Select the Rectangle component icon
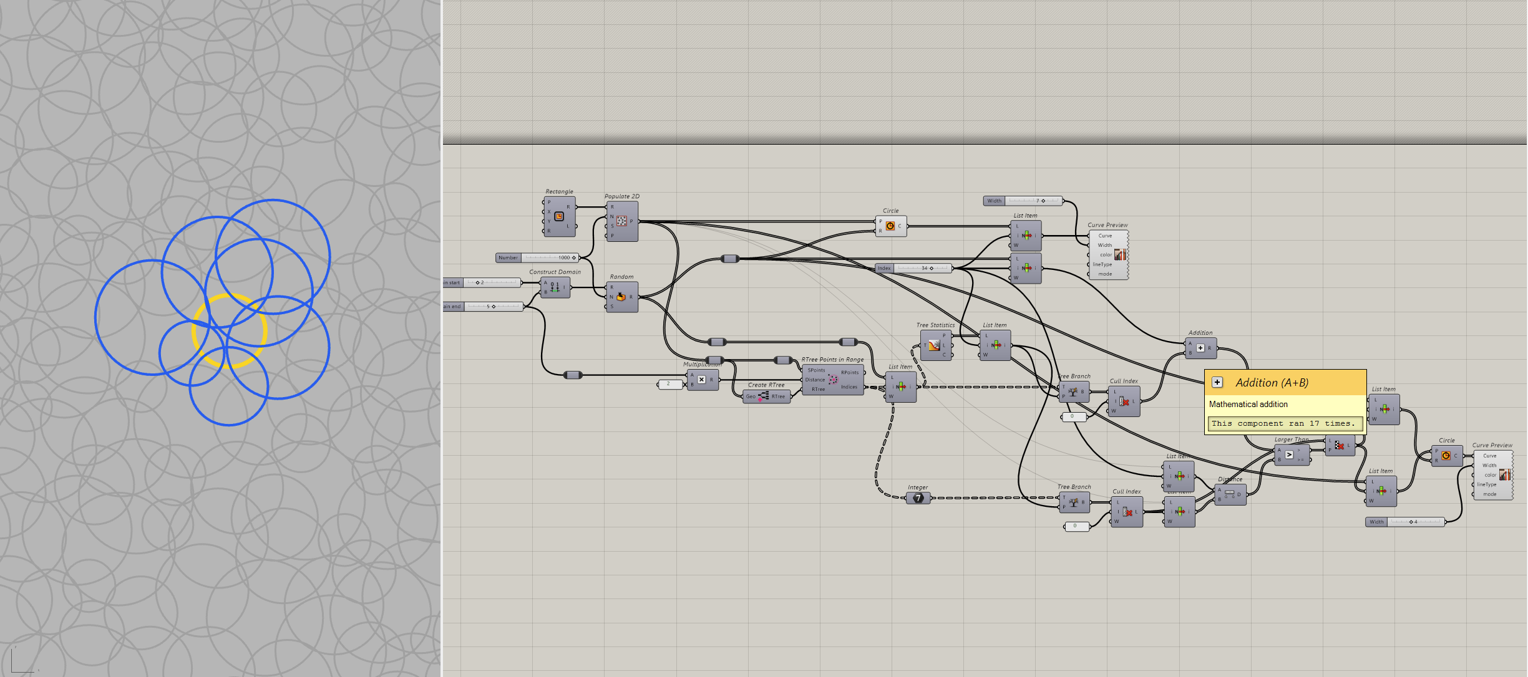The image size is (1528, 677). click(559, 216)
